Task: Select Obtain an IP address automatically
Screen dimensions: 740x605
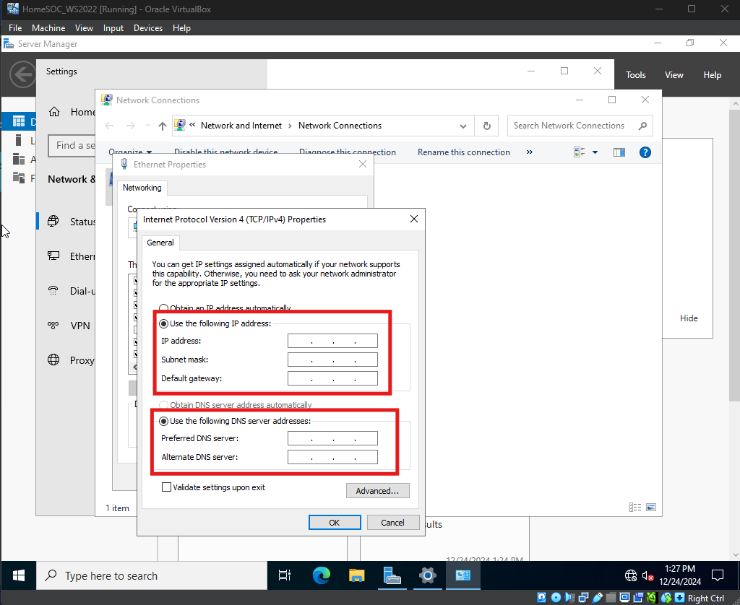Action: (x=164, y=308)
